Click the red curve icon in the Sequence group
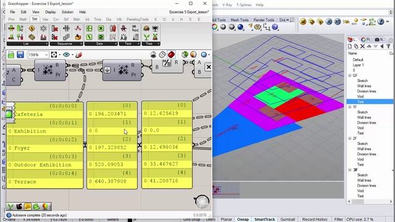The width and height of the screenshot is (395, 222). point(78,28)
